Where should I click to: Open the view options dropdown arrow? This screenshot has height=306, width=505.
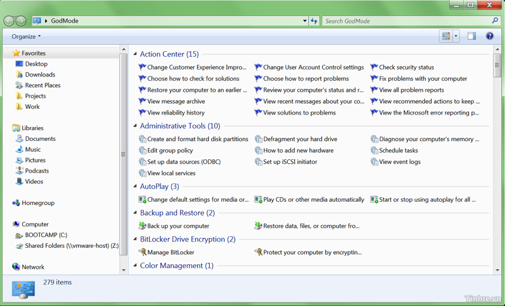tap(456, 36)
